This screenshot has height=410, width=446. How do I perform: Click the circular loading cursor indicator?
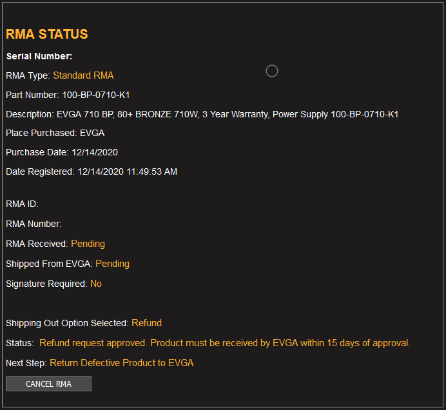[x=271, y=71]
